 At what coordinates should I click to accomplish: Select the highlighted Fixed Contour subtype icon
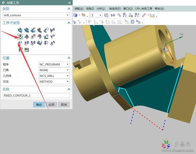pyautogui.click(x=20, y=37)
